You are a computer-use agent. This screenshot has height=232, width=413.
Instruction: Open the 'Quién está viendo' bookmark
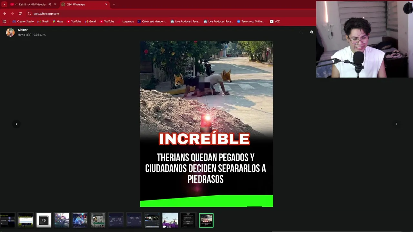[152, 22]
